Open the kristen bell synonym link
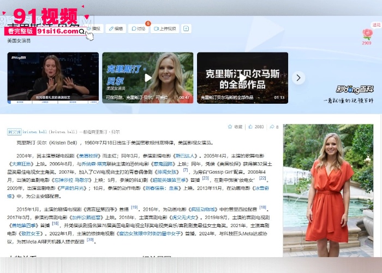Image resolution: width=382 pixels, height=273 pixels. (x=34, y=132)
